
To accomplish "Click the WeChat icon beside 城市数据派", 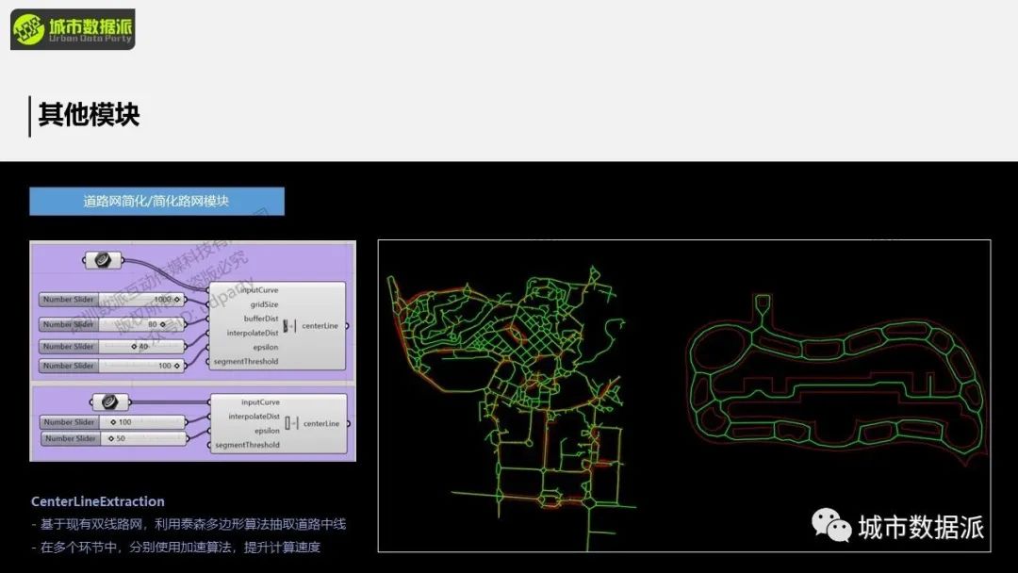I will (831, 524).
